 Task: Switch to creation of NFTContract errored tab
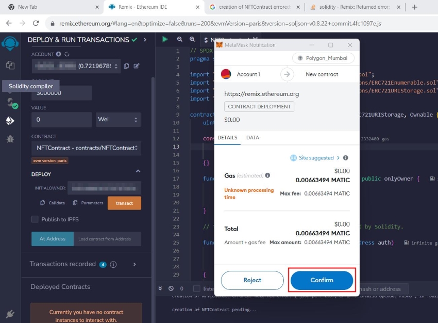(x=254, y=7)
